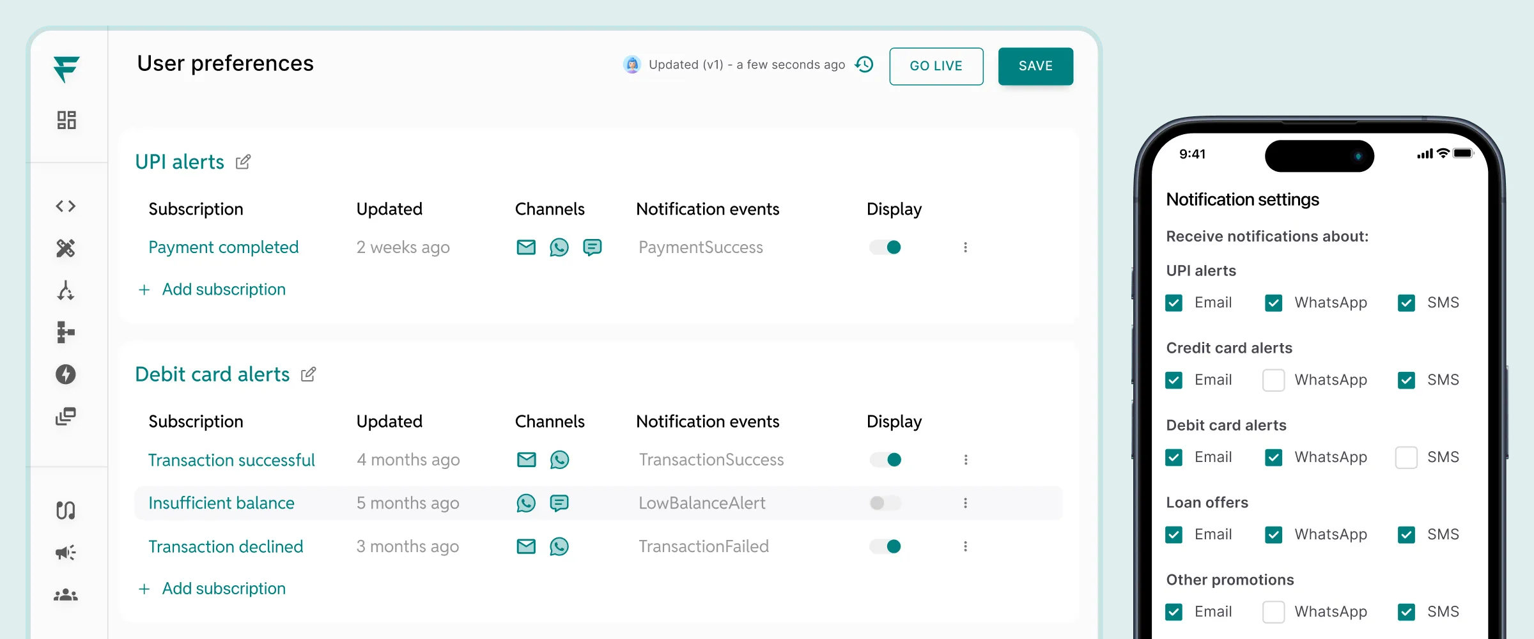Uncheck WhatsApp under Loan offers

tap(1274, 535)
